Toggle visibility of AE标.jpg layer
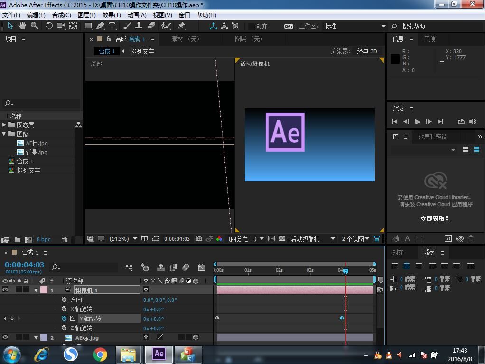Screen dimensions: 485x364 tap(5, 337)
